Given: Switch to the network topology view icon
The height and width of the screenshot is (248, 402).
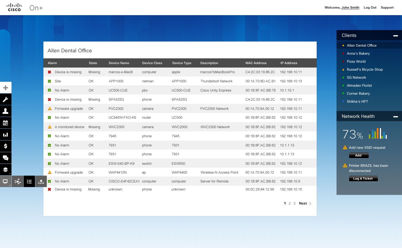Looking at the screenshot, I should pyautogui.click(x=18, y=181).
